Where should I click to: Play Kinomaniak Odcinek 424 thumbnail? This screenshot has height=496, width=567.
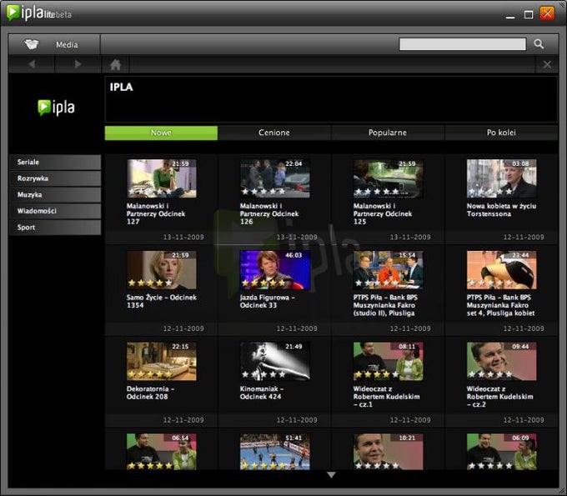click(x=275, y=361)
